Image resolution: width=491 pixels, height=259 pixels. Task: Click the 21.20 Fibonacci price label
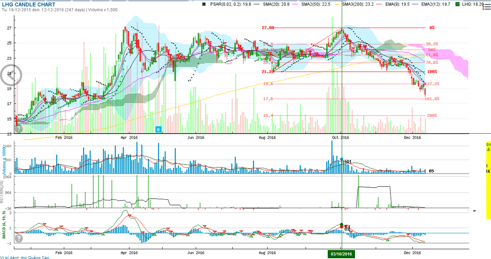pos(268,71)
